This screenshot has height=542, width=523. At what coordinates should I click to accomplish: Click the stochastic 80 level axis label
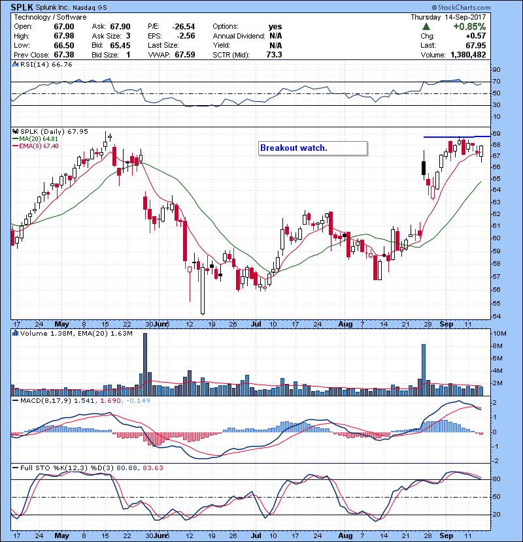(x=496, y=479)
